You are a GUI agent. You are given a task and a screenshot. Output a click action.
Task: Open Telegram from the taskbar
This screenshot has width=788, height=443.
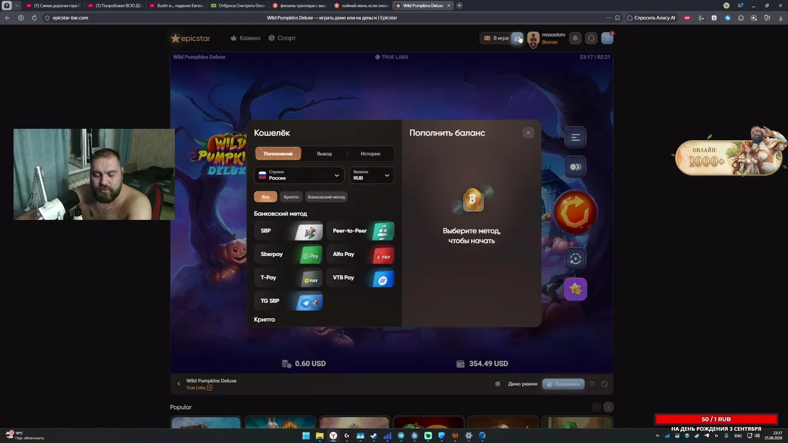pos(401,436)
